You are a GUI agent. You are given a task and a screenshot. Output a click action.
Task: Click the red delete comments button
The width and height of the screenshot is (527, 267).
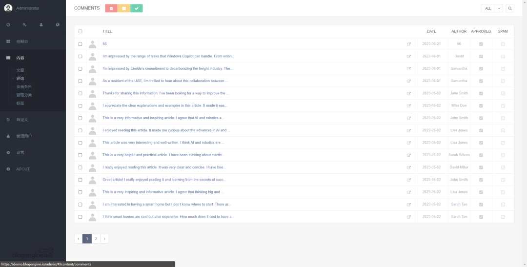[x=111, y=8]
